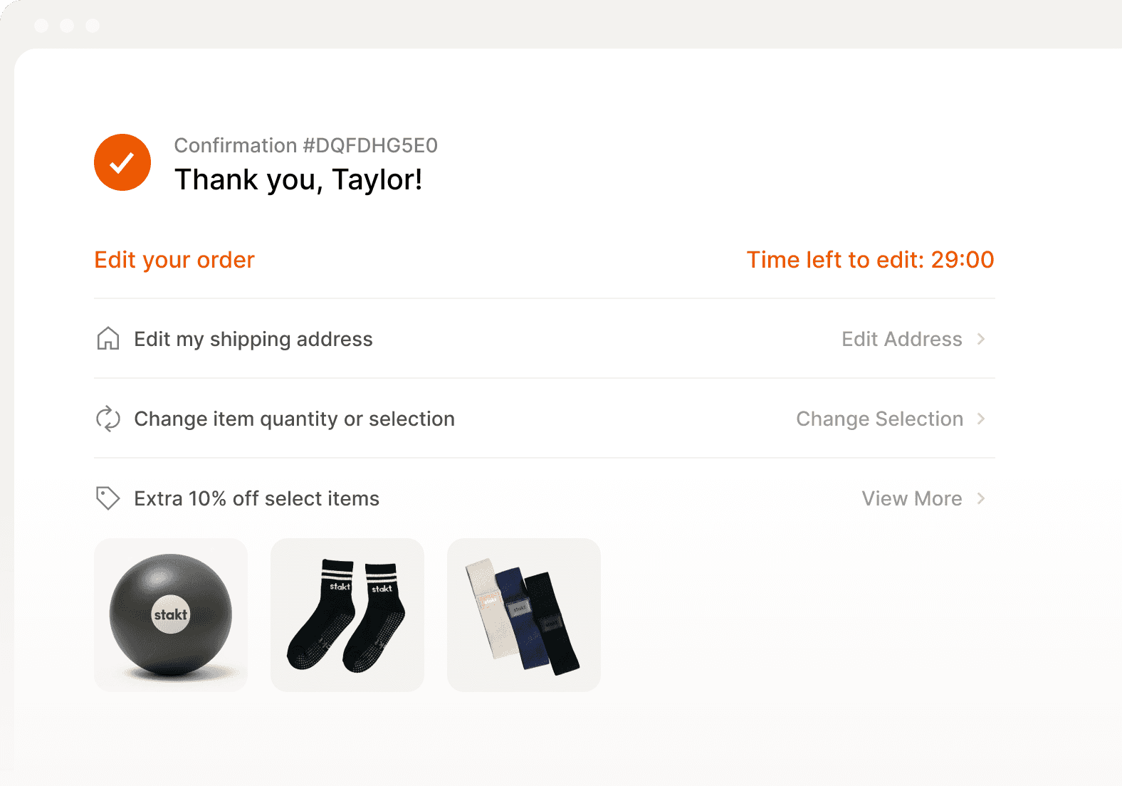Open the View More offers link
The width and height of the screenshot is (1122, 786).
tap(911, 498)
